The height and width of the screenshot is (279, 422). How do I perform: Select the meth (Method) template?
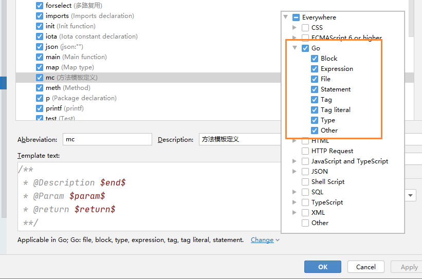67,88
